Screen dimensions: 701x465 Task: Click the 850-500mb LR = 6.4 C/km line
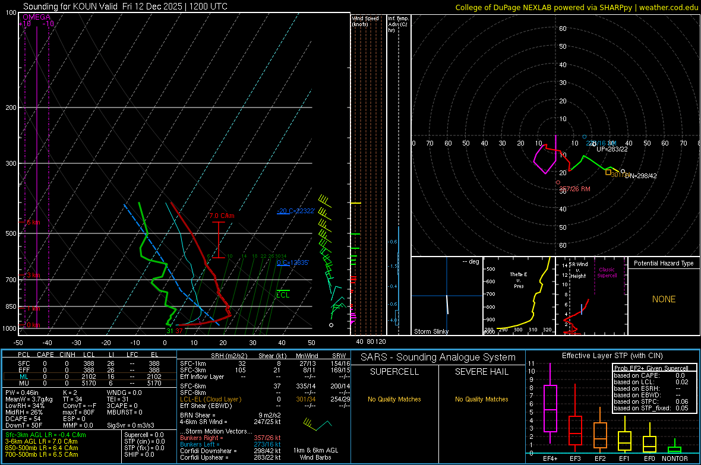click(x=42, y=448)
